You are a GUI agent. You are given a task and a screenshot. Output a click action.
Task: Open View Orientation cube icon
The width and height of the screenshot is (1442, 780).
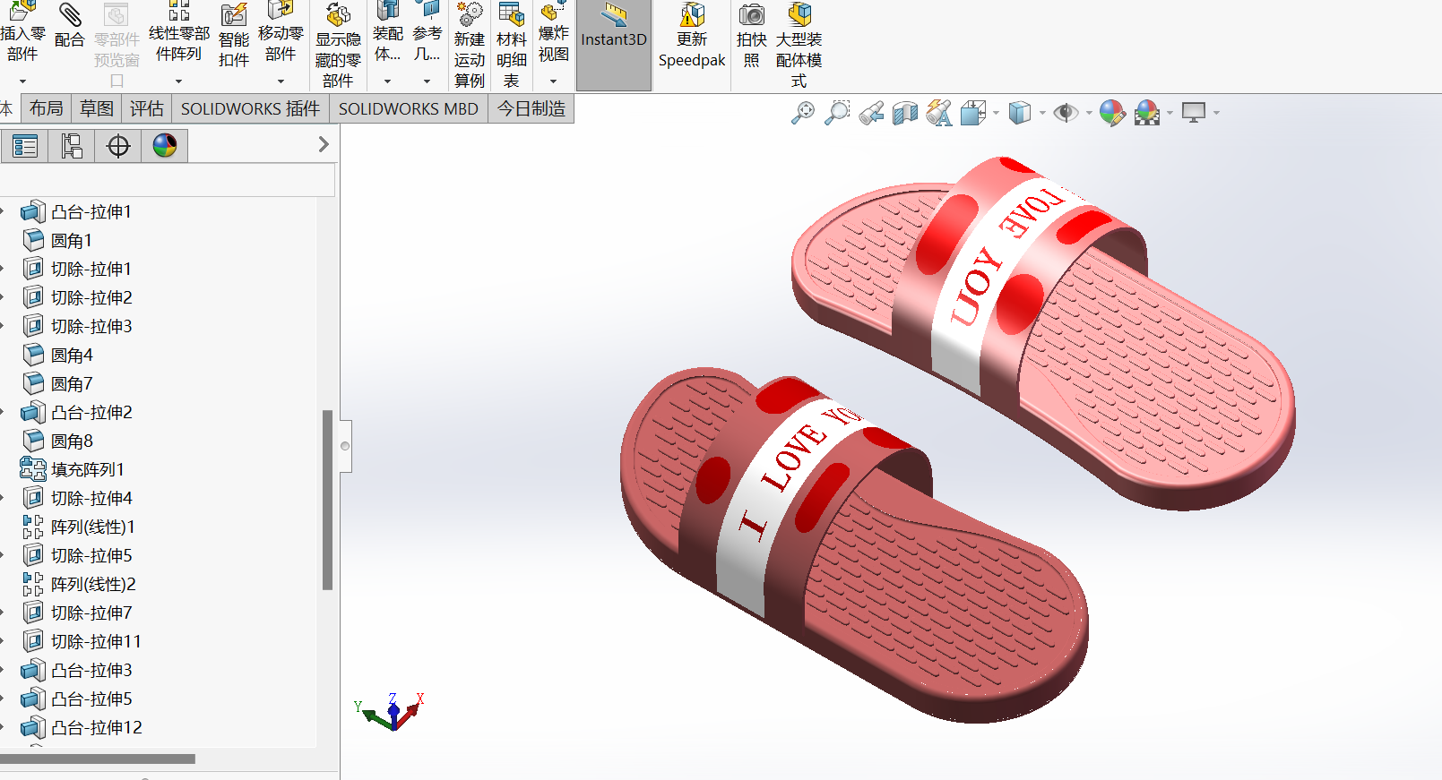(973, 113)
